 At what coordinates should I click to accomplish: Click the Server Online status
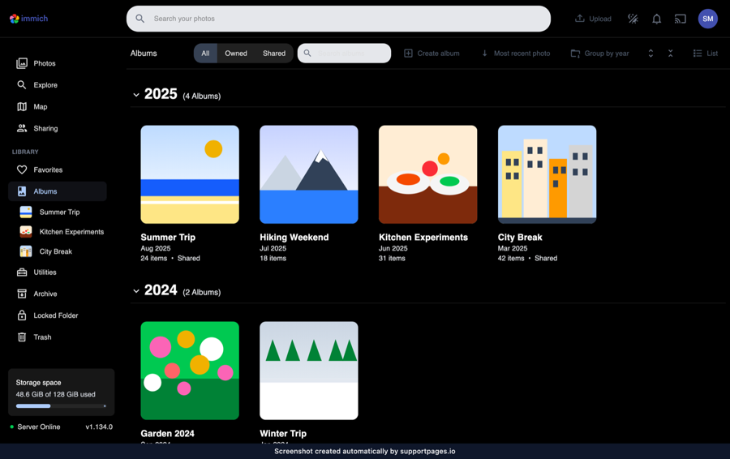[x=36, y=427]
